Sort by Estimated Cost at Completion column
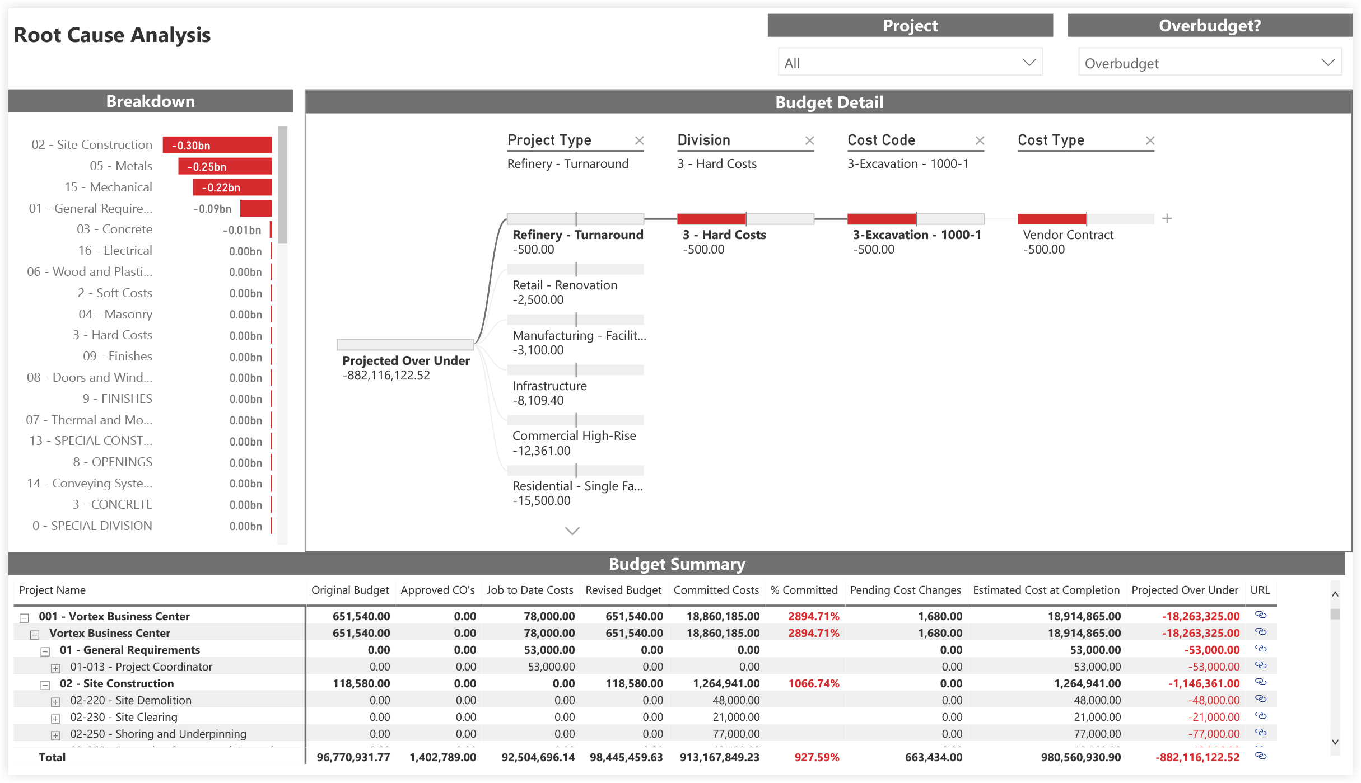This screenshot has width=1361, height=783. (1046, 590)
